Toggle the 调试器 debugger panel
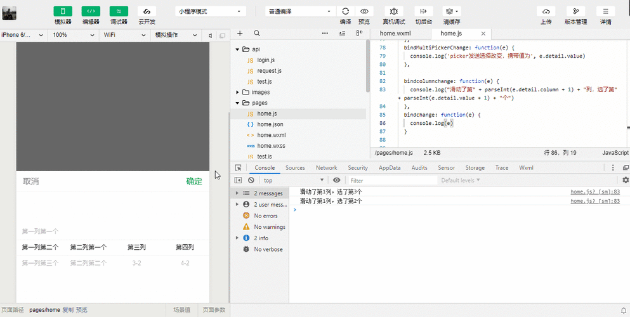630x317 pixels. [119, 11]
